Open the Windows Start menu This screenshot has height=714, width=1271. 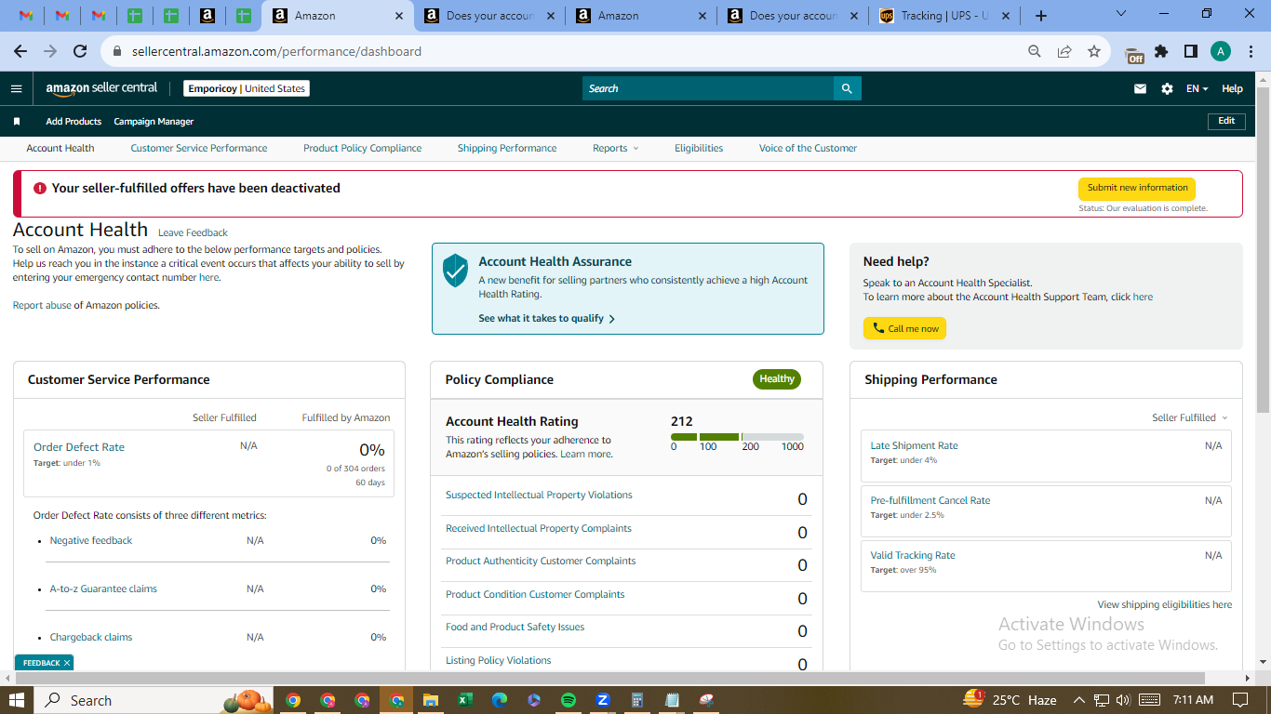[17, 700]
